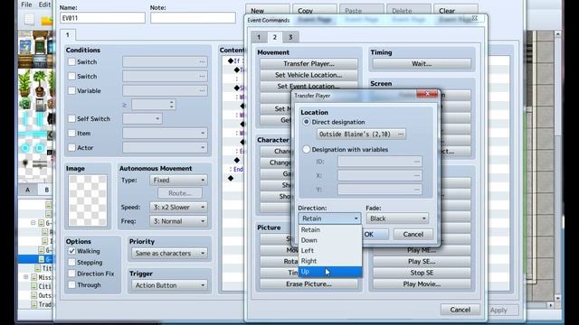The image size is (579, 325).
Task: Click Cancel in the Transfer Player dialog
Action: tap(413, 235)
